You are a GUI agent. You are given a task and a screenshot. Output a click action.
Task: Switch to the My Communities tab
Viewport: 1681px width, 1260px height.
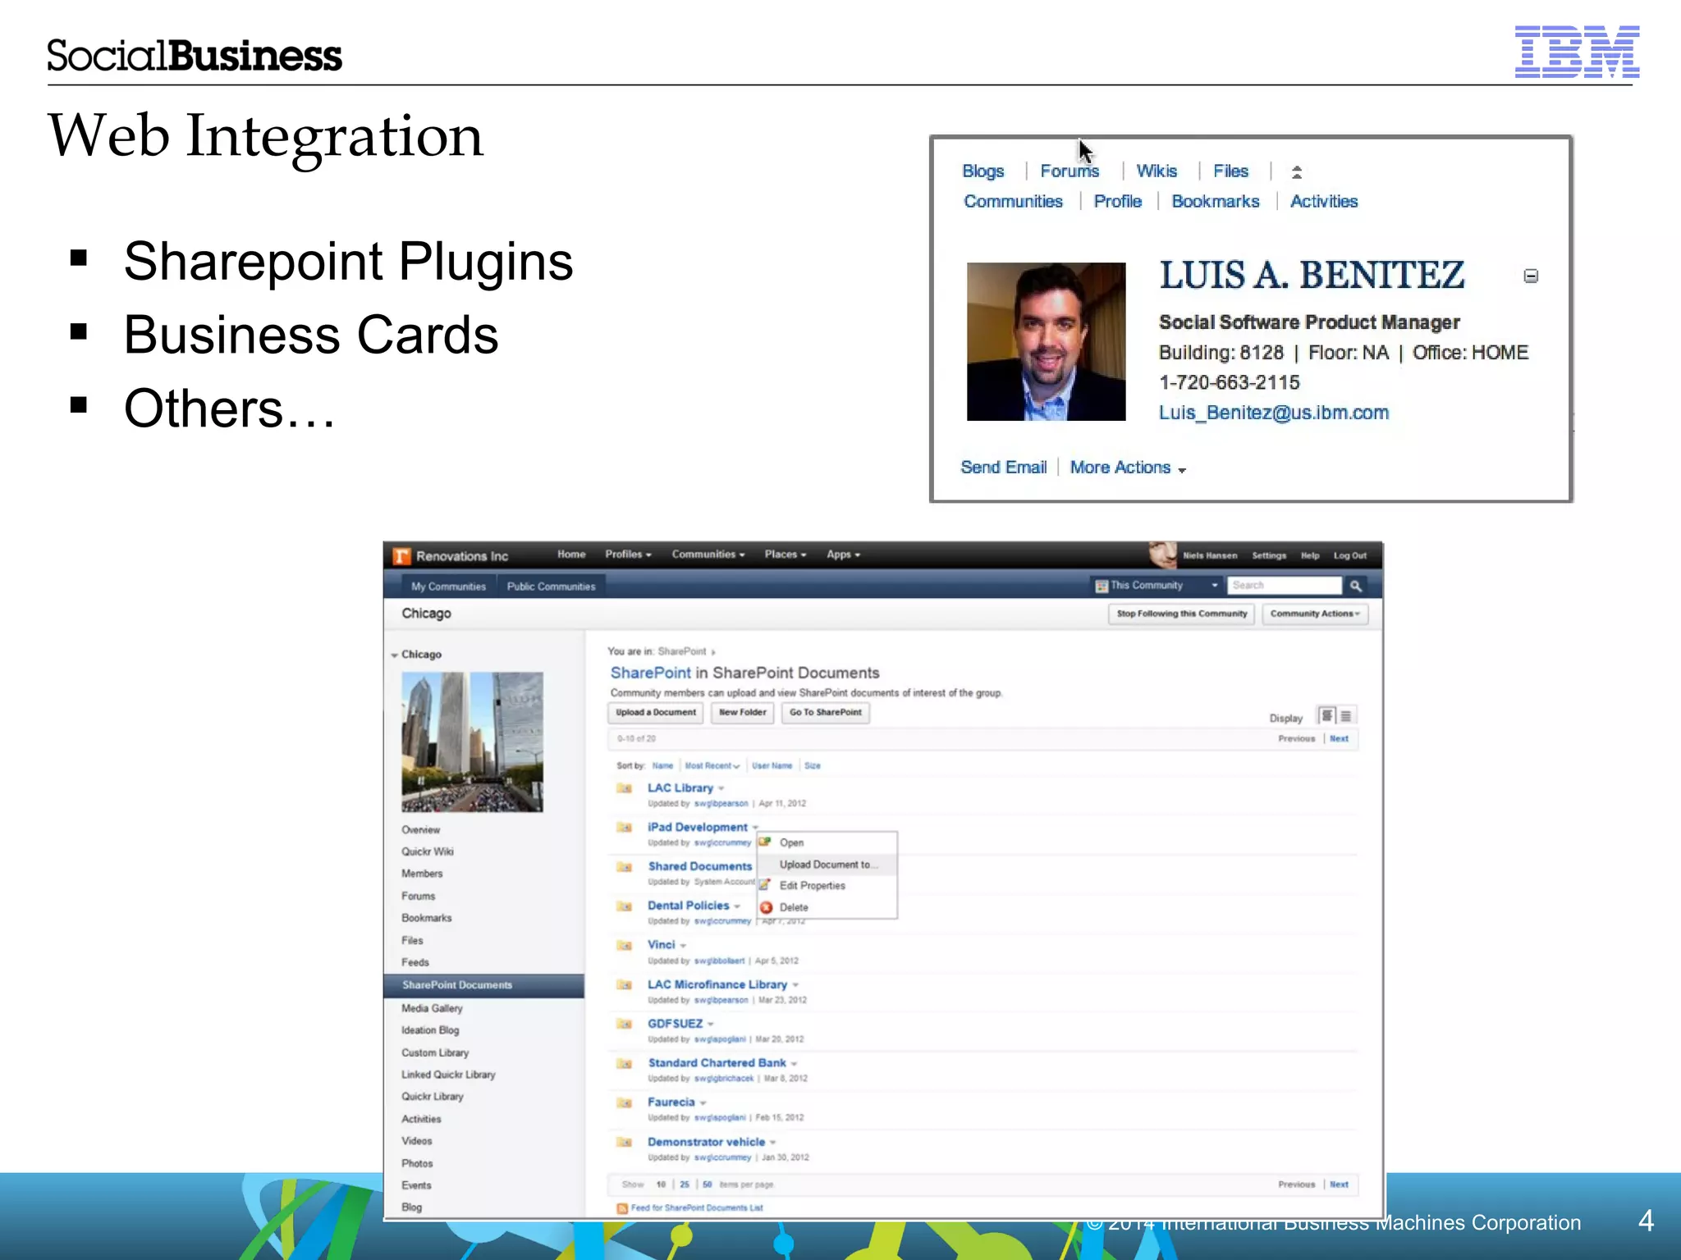pyautogui.click(x=448, y=587)
